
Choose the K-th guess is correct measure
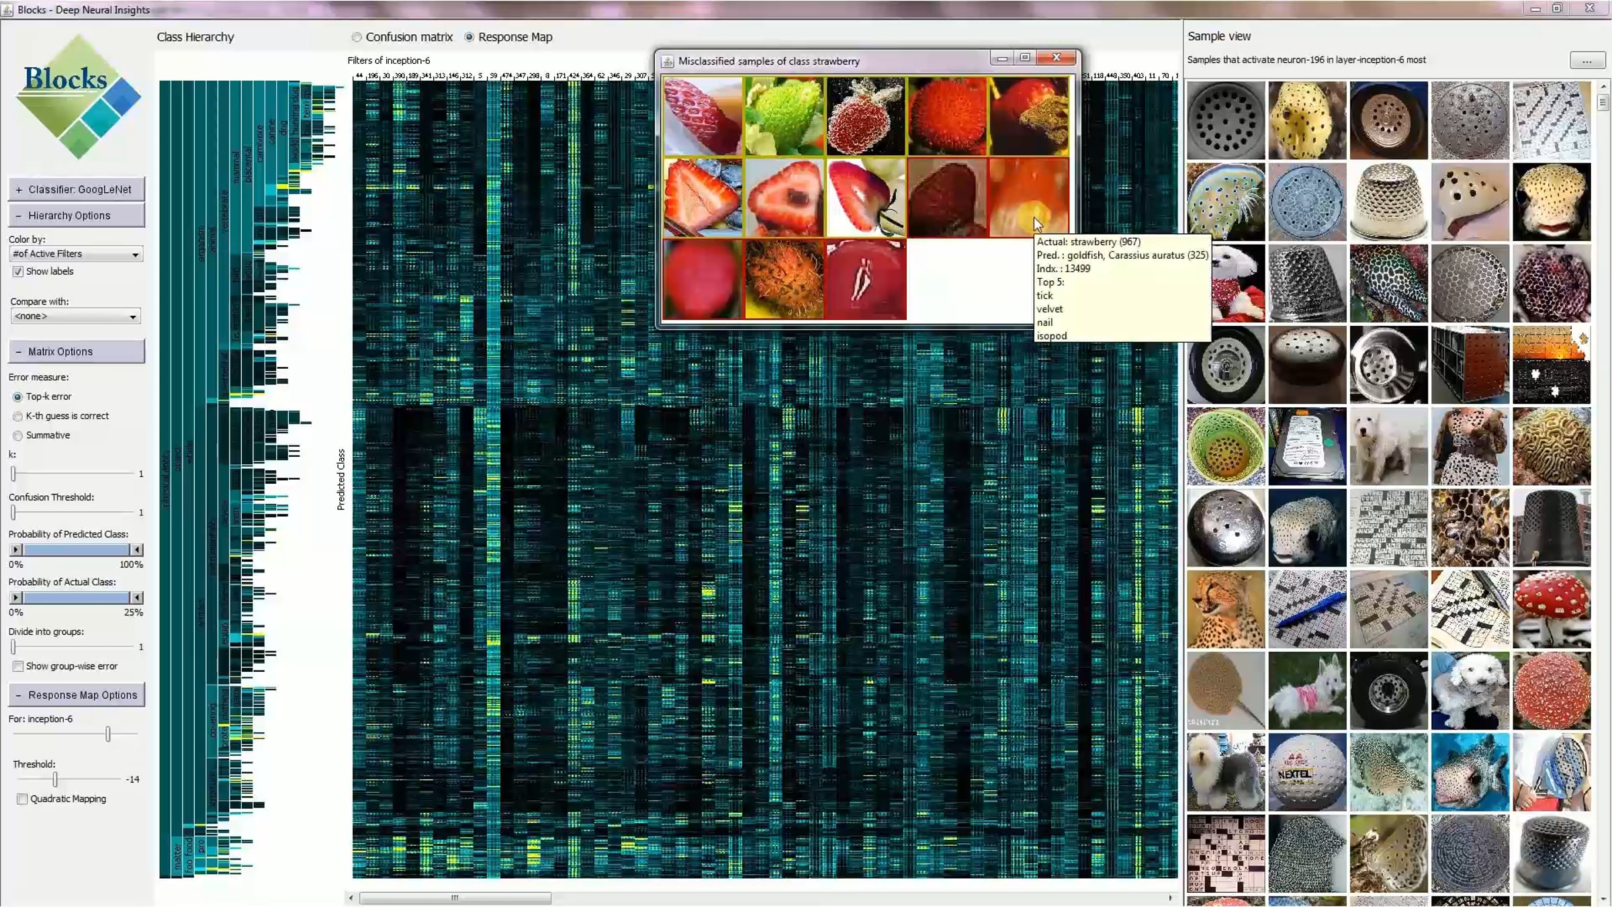point(18,417)
